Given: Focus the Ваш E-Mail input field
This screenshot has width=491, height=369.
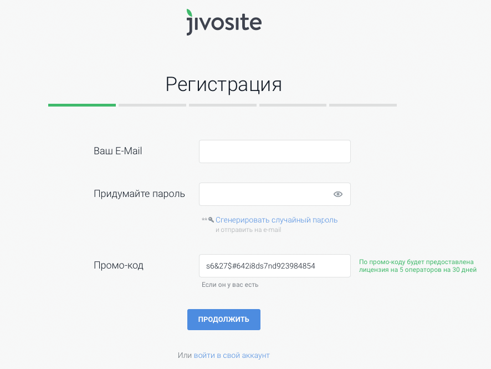Looking at the screenshot, I should click(x=274, y=151).
